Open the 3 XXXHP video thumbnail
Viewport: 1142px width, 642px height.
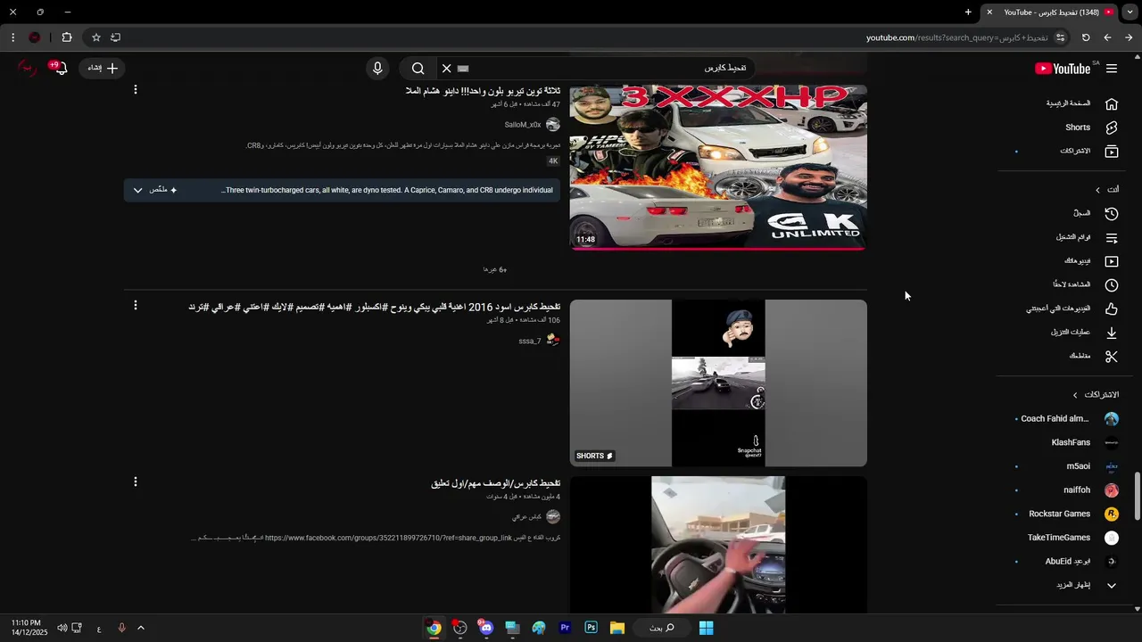[x=718, y=169]
